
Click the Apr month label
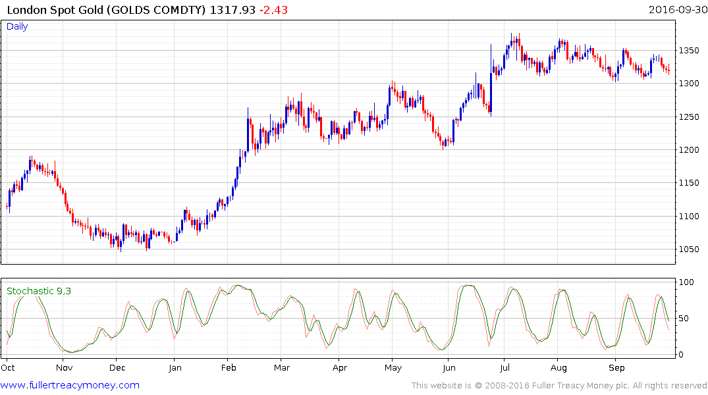[x=340, y=367]
